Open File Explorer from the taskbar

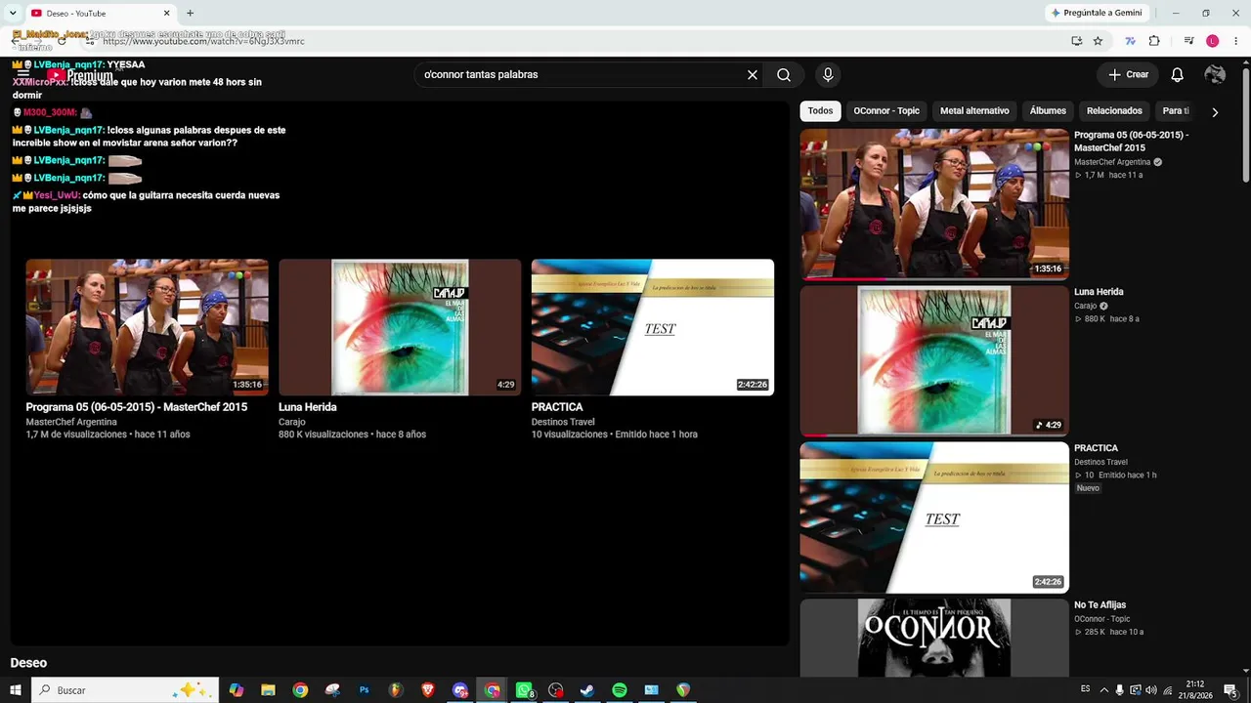tap(268, 690)
